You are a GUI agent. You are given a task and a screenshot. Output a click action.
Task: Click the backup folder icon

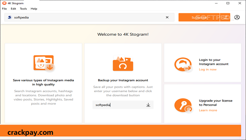(123, 63)
